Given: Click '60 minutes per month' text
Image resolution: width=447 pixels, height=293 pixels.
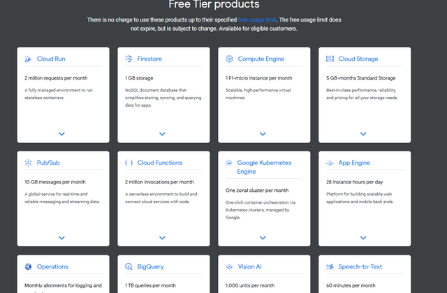Looking at the screenshot, I should 351,285.
